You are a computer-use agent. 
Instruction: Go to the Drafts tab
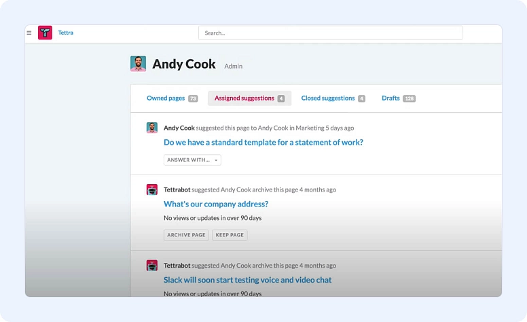pos(390,99)
